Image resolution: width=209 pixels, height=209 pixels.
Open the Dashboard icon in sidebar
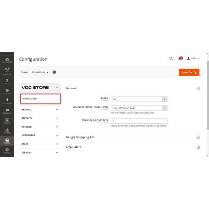7,59
